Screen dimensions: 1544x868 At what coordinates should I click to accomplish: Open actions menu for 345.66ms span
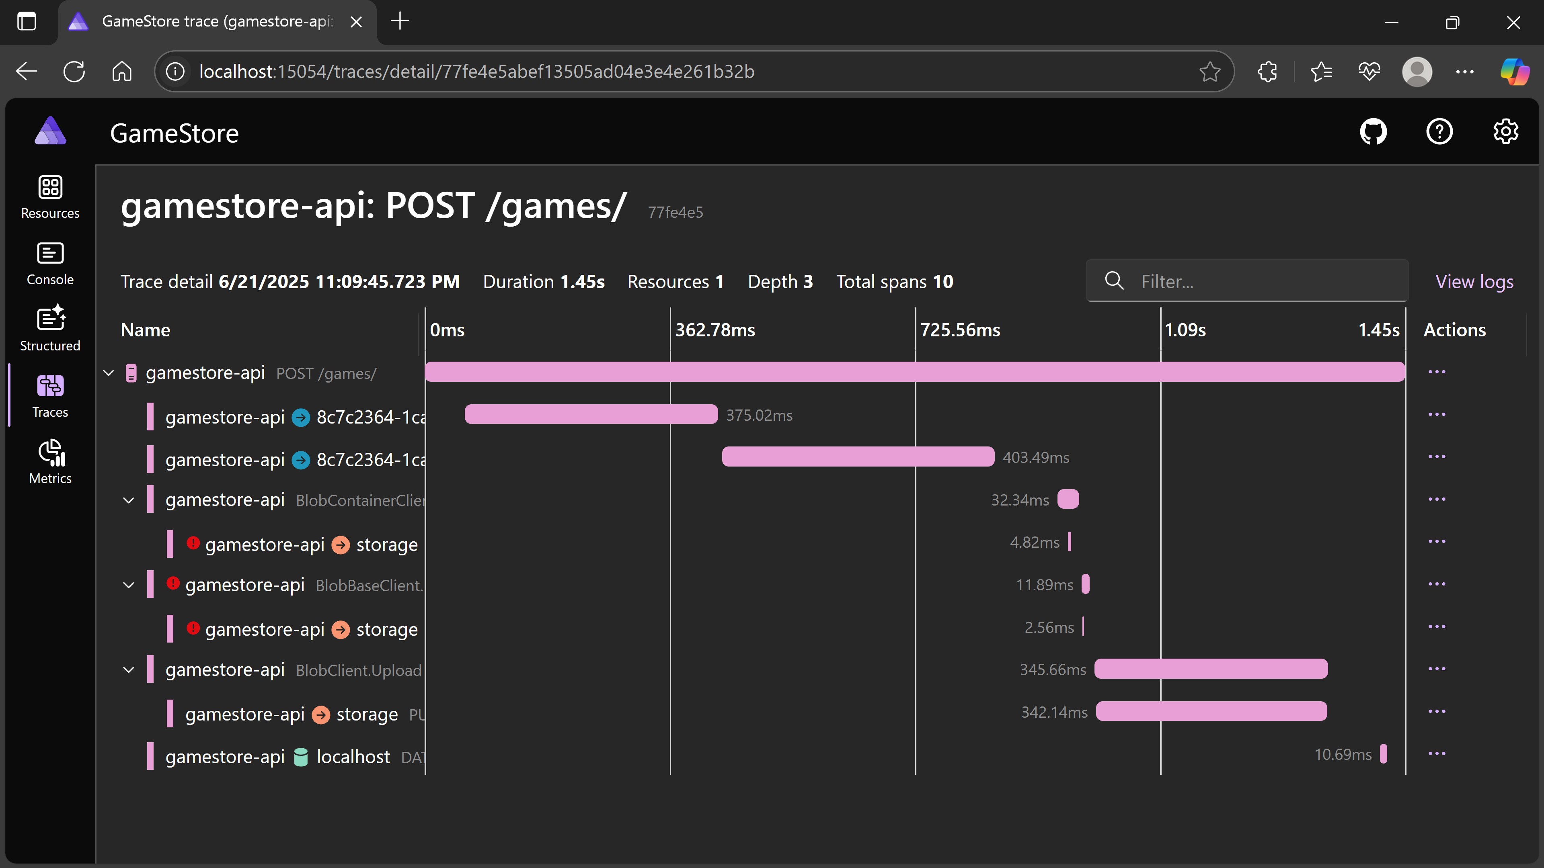[1437, 669]
